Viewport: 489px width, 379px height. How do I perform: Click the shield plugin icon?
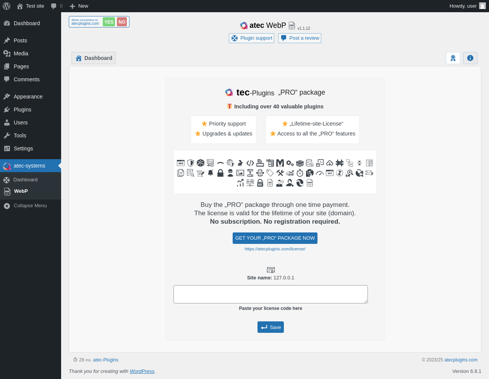tap(191, 163)
